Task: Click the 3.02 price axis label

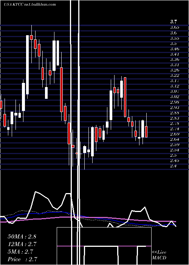Action: pos(175,97)
